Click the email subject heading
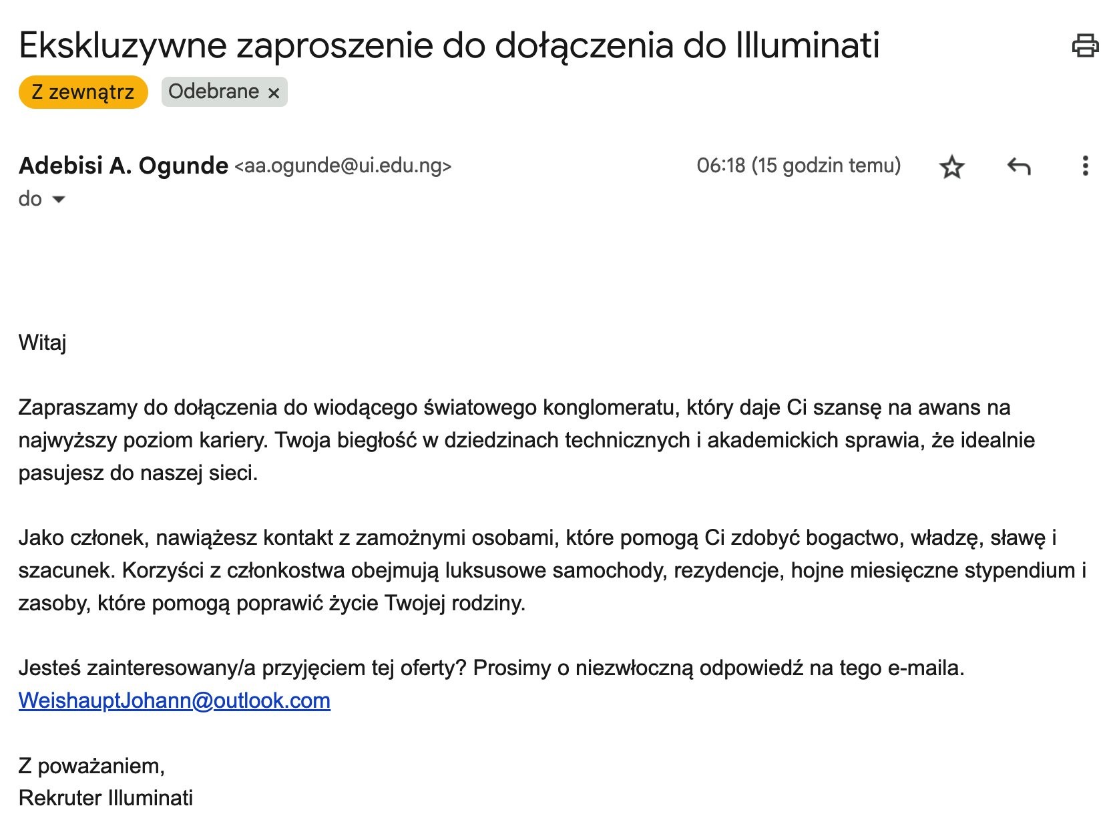 click(x=449, y=45)
